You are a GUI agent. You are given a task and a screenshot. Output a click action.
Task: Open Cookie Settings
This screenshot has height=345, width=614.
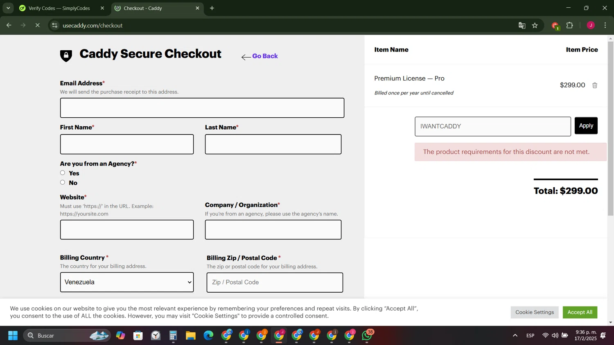tap(534, 312)
